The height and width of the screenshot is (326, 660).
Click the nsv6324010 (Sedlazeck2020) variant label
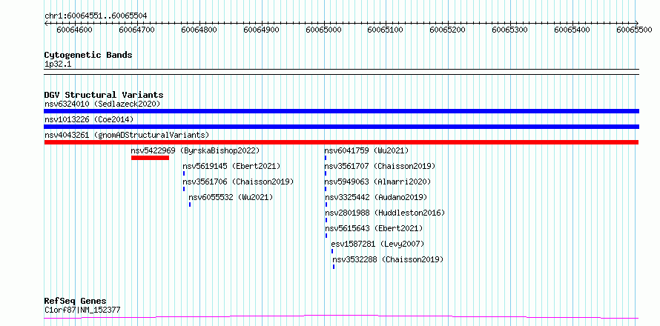tap(102, 104)
